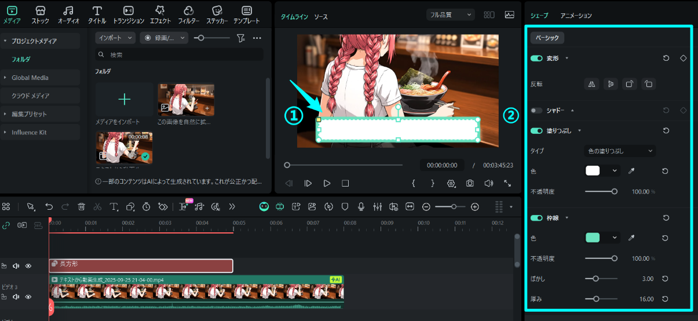Switch to the ストック tab
Screen dimensions: 698x321
41,15
